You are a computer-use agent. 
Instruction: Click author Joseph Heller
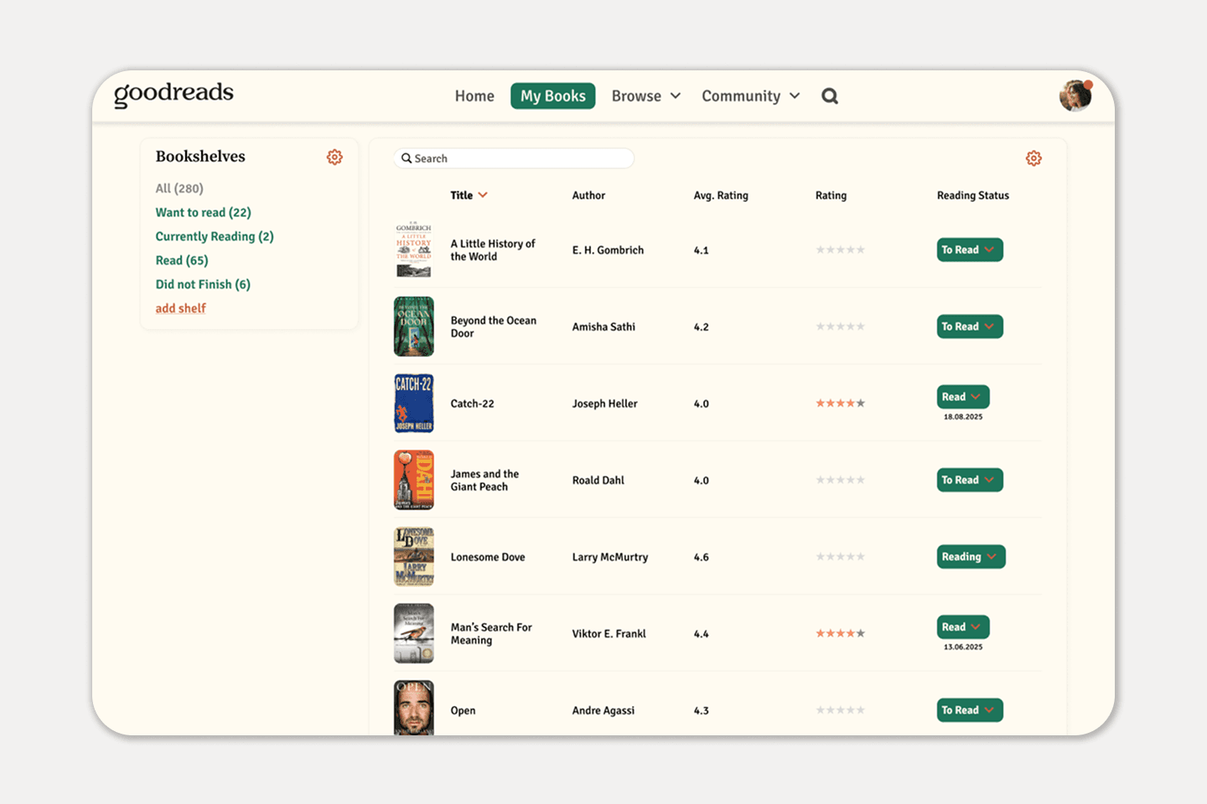(x=604, y=404)
